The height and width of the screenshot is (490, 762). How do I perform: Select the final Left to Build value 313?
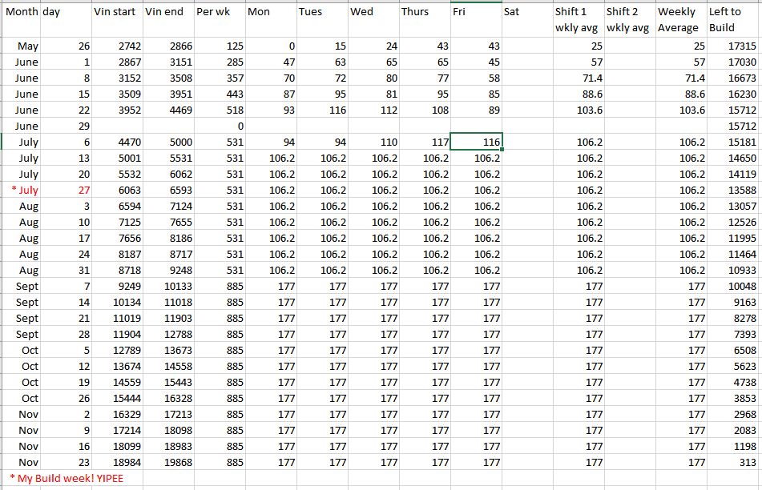click(732, 462)
